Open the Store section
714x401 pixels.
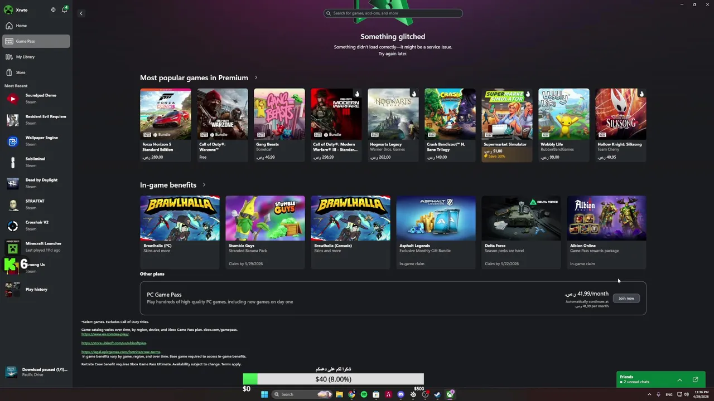(x=36, y=72)
